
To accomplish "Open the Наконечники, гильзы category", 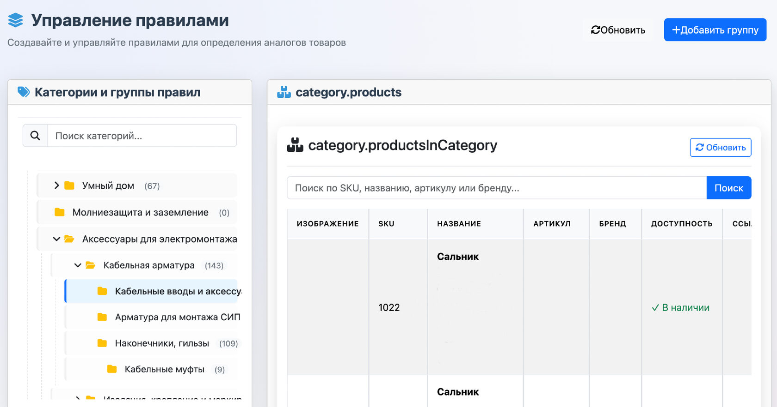I will pos(162,343).
